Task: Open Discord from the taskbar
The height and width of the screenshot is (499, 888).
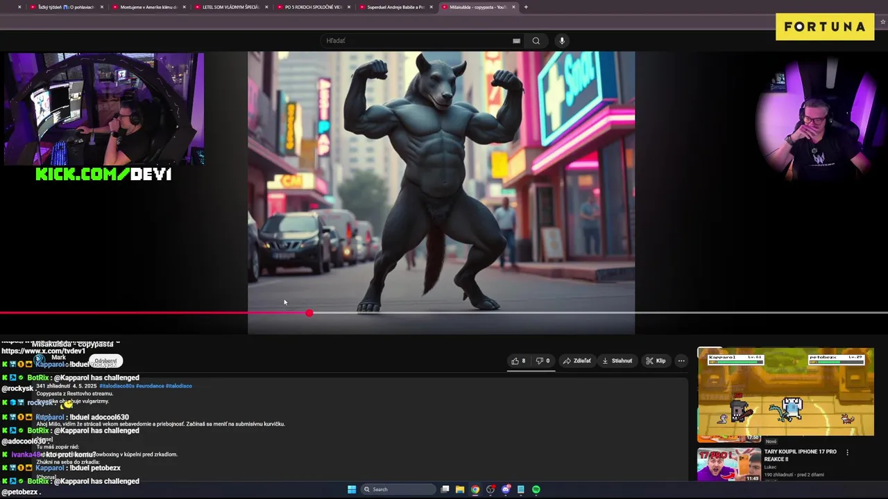Action: pyautogui.click(x=506, y=489)
